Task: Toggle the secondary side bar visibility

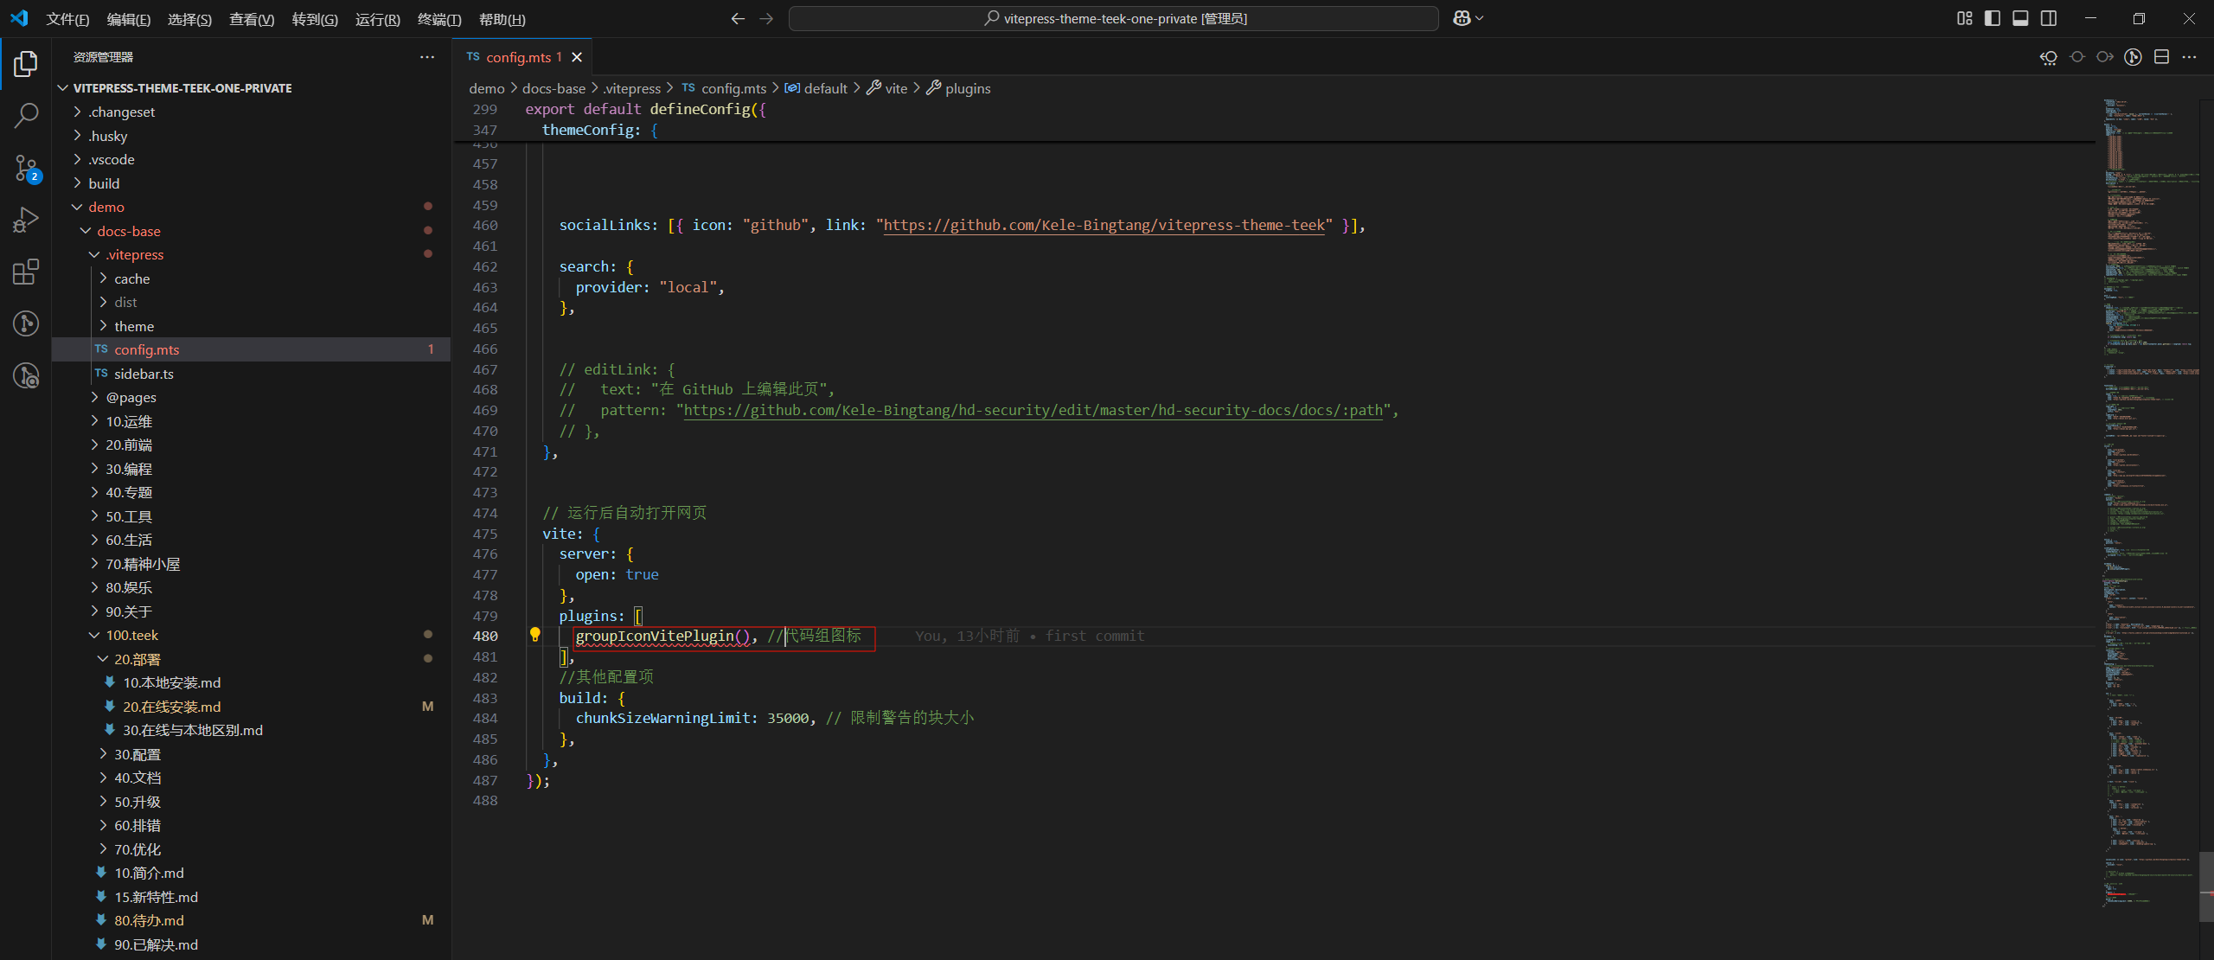Action: pyautogui.click(x=2049, y=18)
